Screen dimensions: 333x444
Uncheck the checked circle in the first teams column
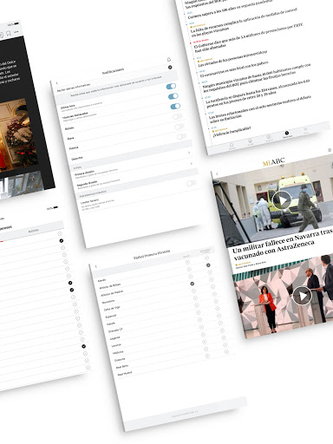[x=193, y=284]
